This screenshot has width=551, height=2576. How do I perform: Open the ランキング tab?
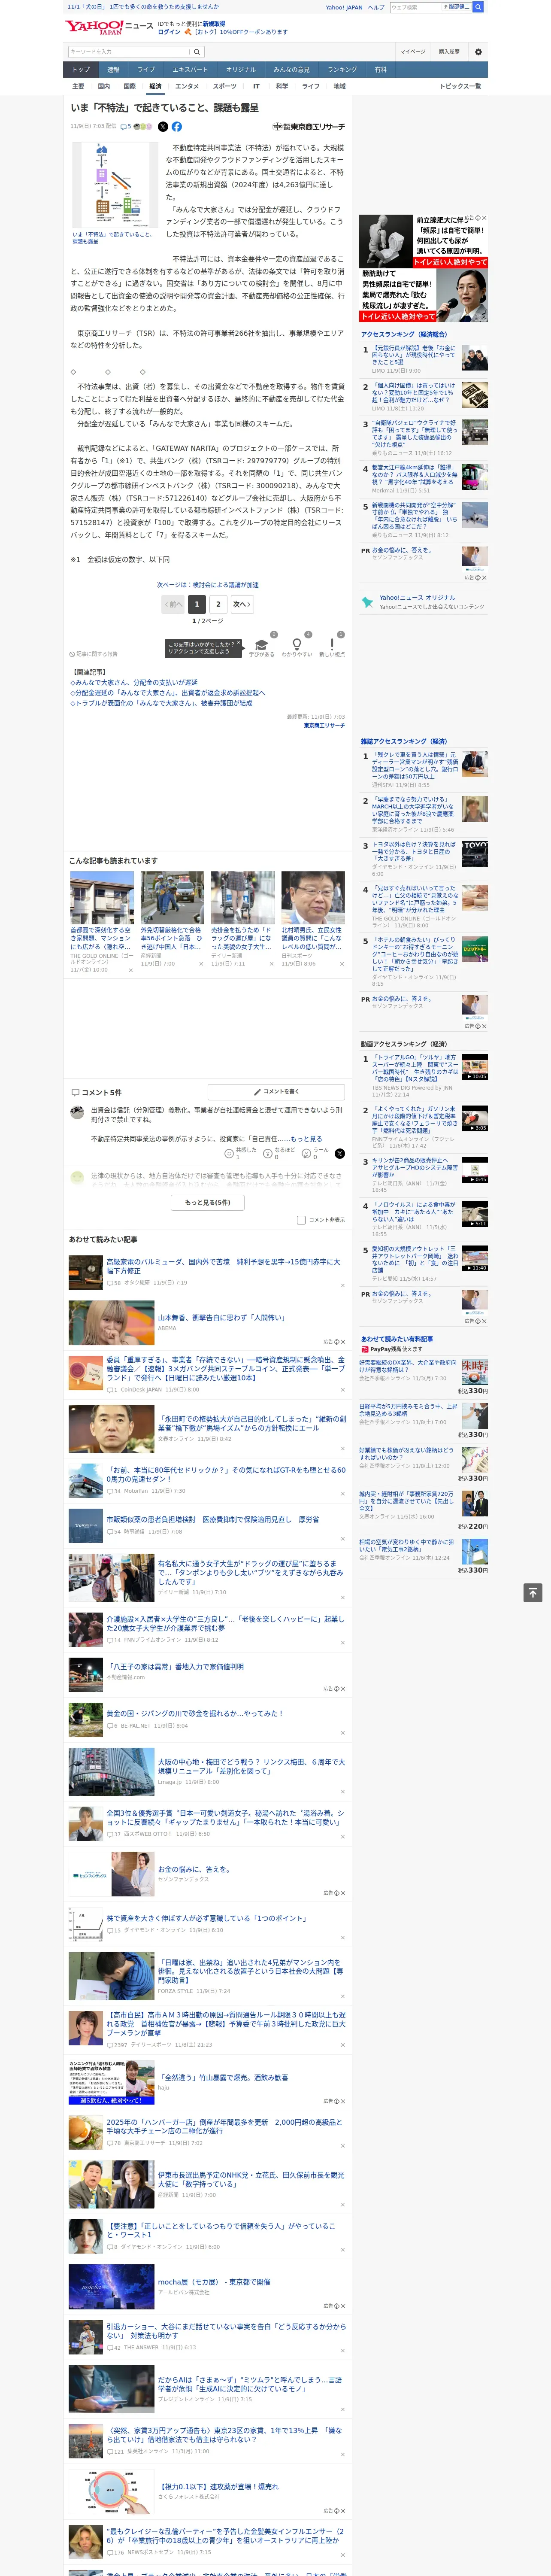343,70
